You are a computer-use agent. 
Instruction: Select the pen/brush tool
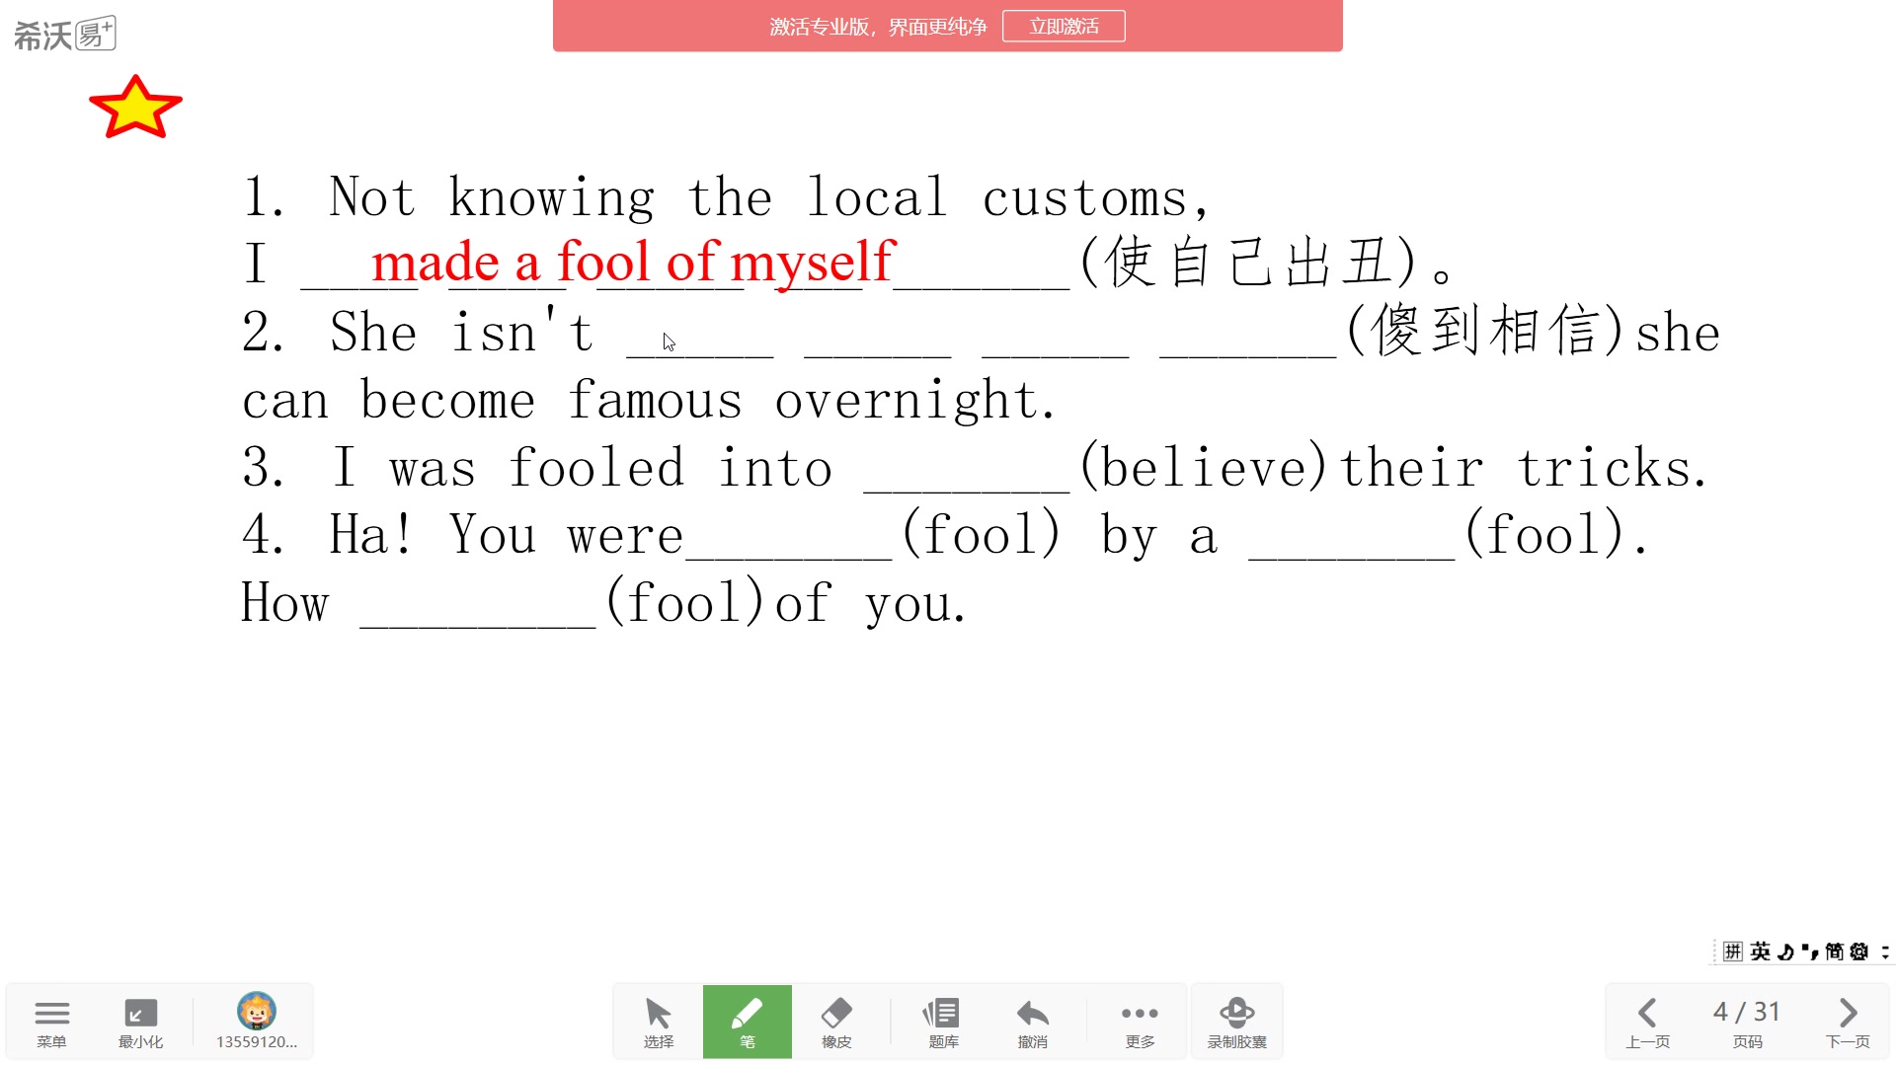[749, 1022]
